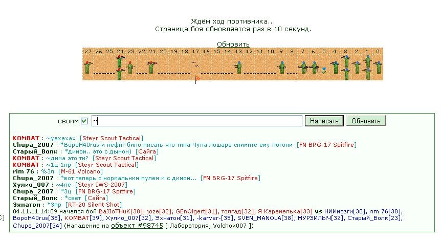Image resolution: width=441 pixels, height=242 pixels.
Task: Open Steyr Scout Tactical link after 'дима это ти?'
Action: (x=124, y=158)
